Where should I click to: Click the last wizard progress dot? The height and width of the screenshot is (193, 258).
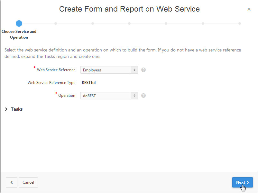240,23
